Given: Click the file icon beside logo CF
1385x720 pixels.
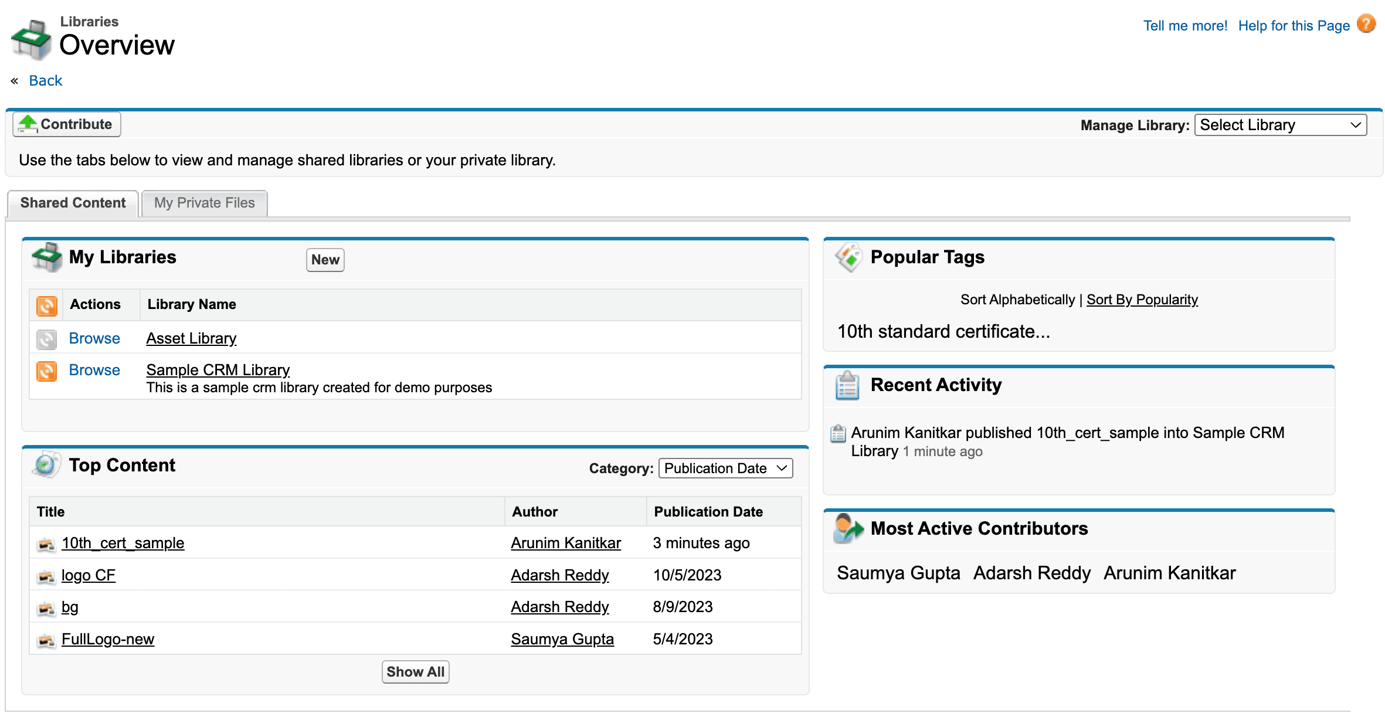Looking at the screenshot, I should pyautogui.click(x=46, y=575).
